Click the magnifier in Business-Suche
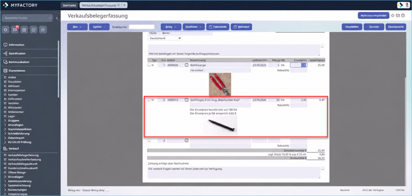Viewport: 412px width, 196px height. 50,18
